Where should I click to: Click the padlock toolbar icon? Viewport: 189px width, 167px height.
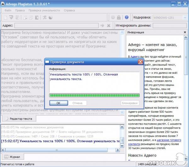point(119,18)
